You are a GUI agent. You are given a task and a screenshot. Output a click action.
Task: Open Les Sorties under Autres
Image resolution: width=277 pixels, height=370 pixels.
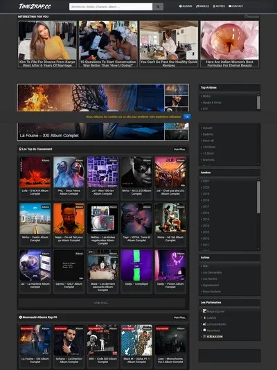click(x=210, y=279)
